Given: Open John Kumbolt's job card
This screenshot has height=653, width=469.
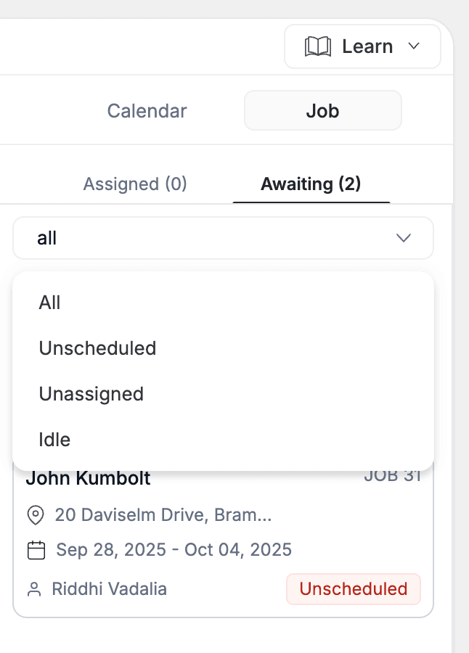Looking at the screenshot, I should 88,478.
